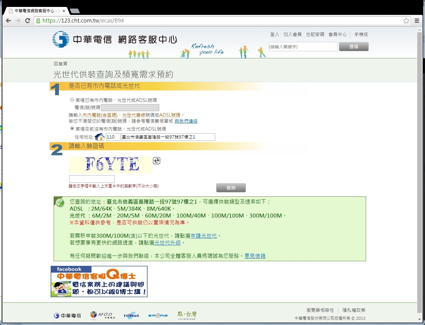Click the 光世代供裝查詢及頻寬需求預約 page heading

click(x=113, y=74)
